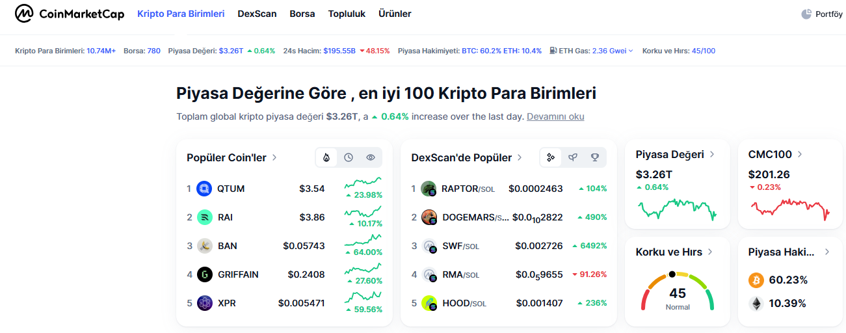Click the Ethereum dominance icon
846x333 pixels.
pyautogui.click(x=756, y=304)
